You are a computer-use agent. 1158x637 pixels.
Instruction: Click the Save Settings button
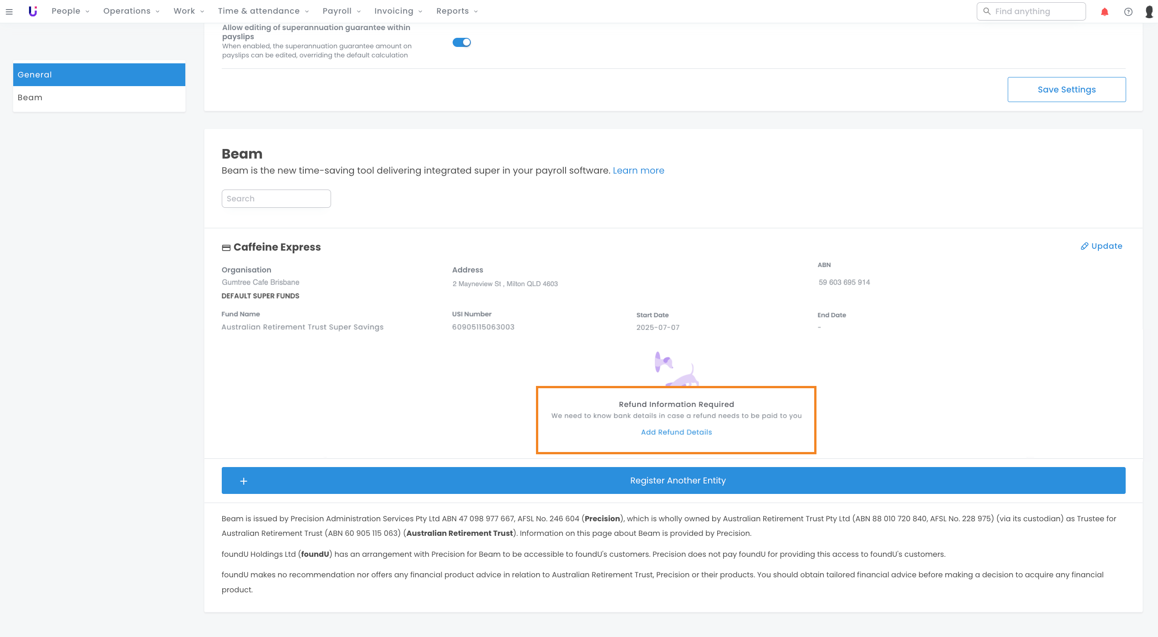(1066, 90)
